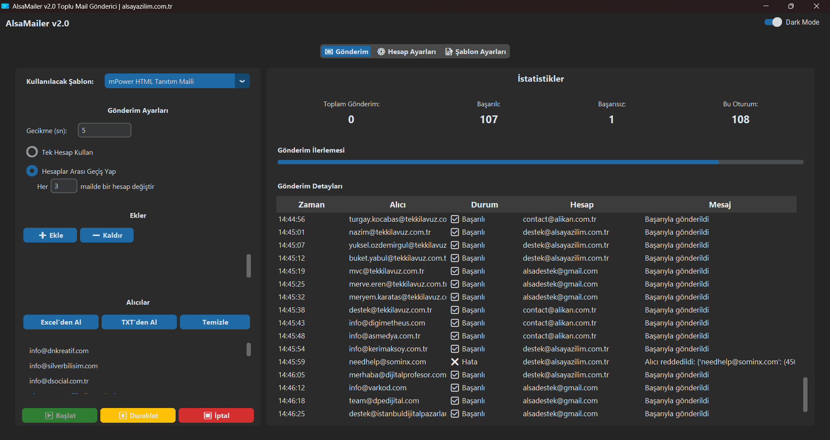
Task: Toggle the Dark Mode switch
Action: pos(773,22)
